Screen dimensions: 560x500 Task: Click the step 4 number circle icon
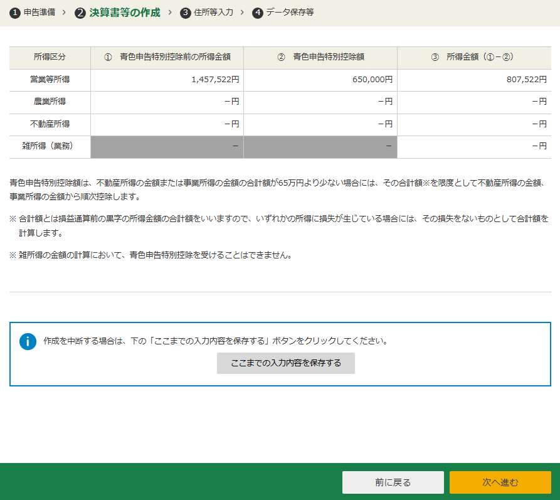pos(257,13)
